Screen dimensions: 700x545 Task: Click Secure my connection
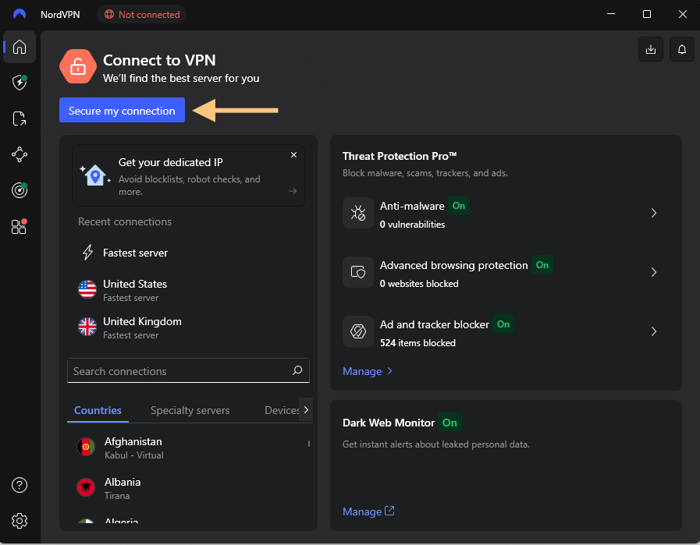click(122, 110)
